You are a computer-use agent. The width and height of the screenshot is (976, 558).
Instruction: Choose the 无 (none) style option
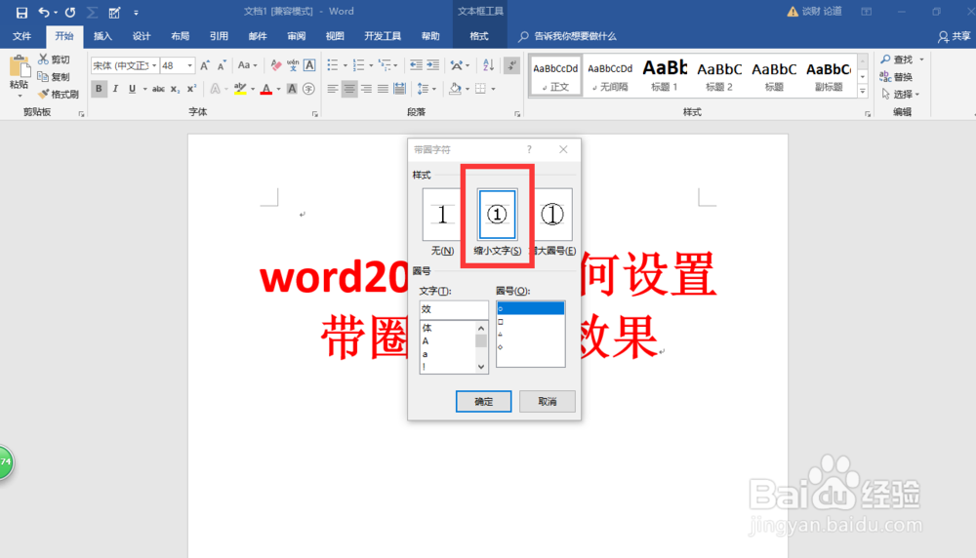click(442, 222)
